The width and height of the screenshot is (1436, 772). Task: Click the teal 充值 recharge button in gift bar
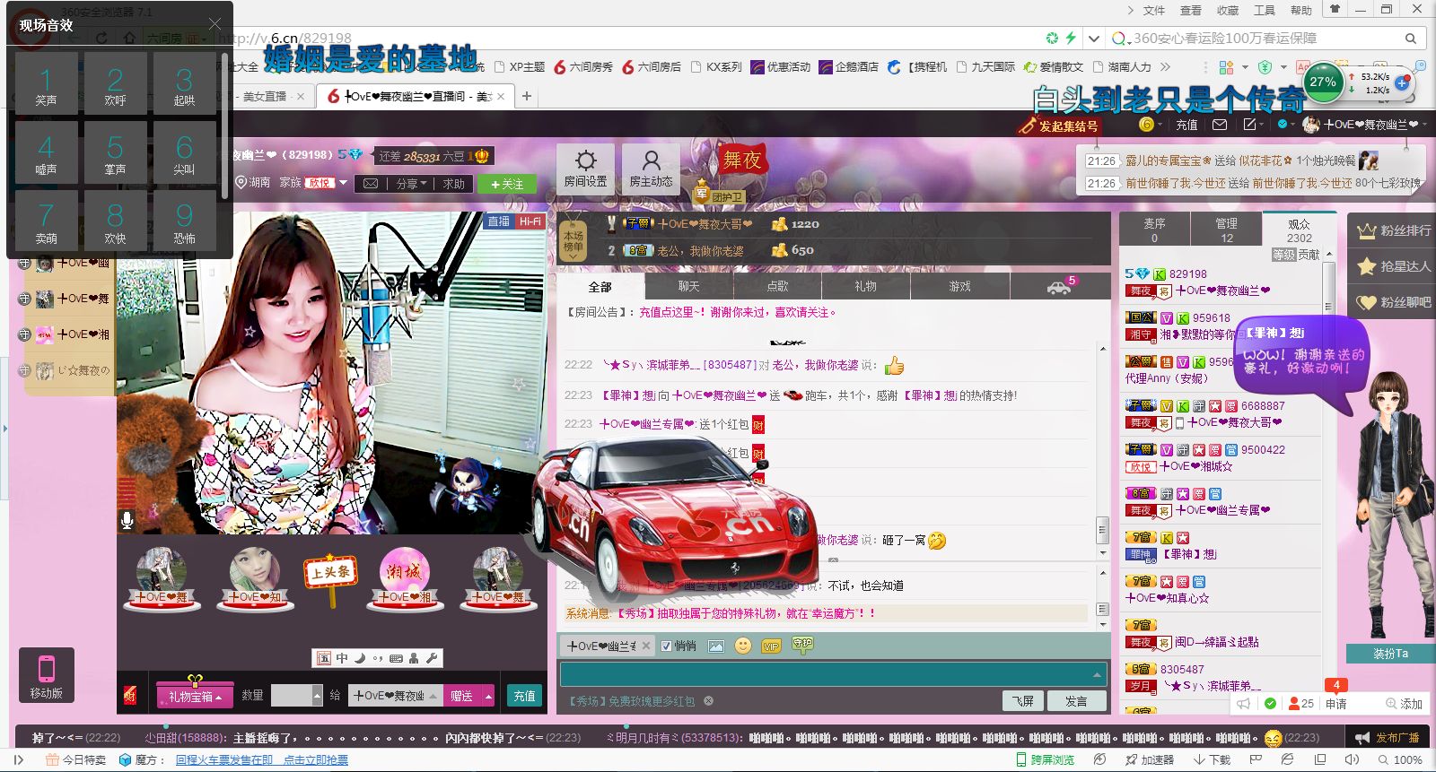524,696
